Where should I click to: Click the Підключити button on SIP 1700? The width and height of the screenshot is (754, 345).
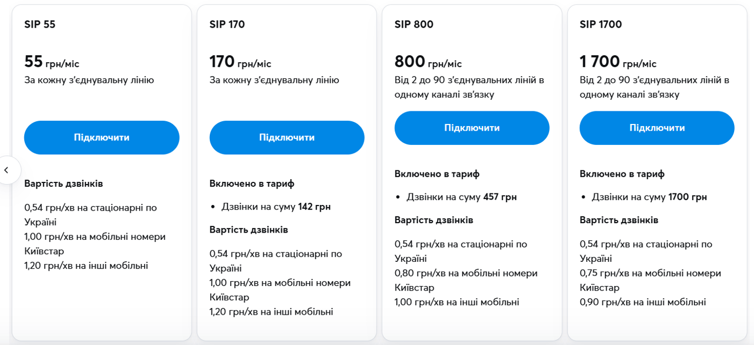(657, 127)
